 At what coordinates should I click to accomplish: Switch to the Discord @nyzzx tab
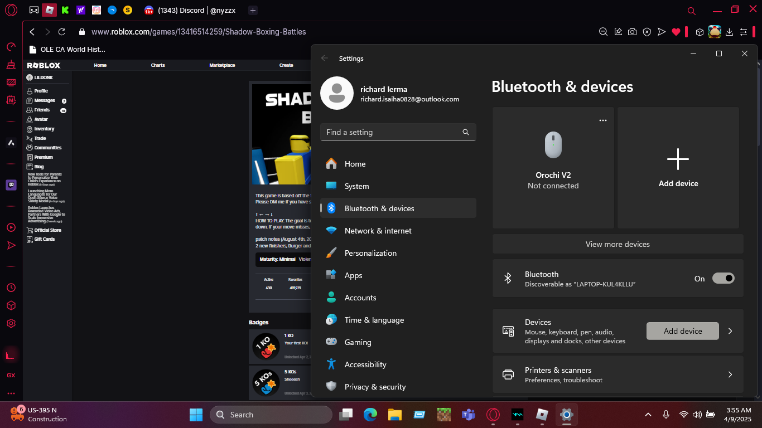point(191,10)
